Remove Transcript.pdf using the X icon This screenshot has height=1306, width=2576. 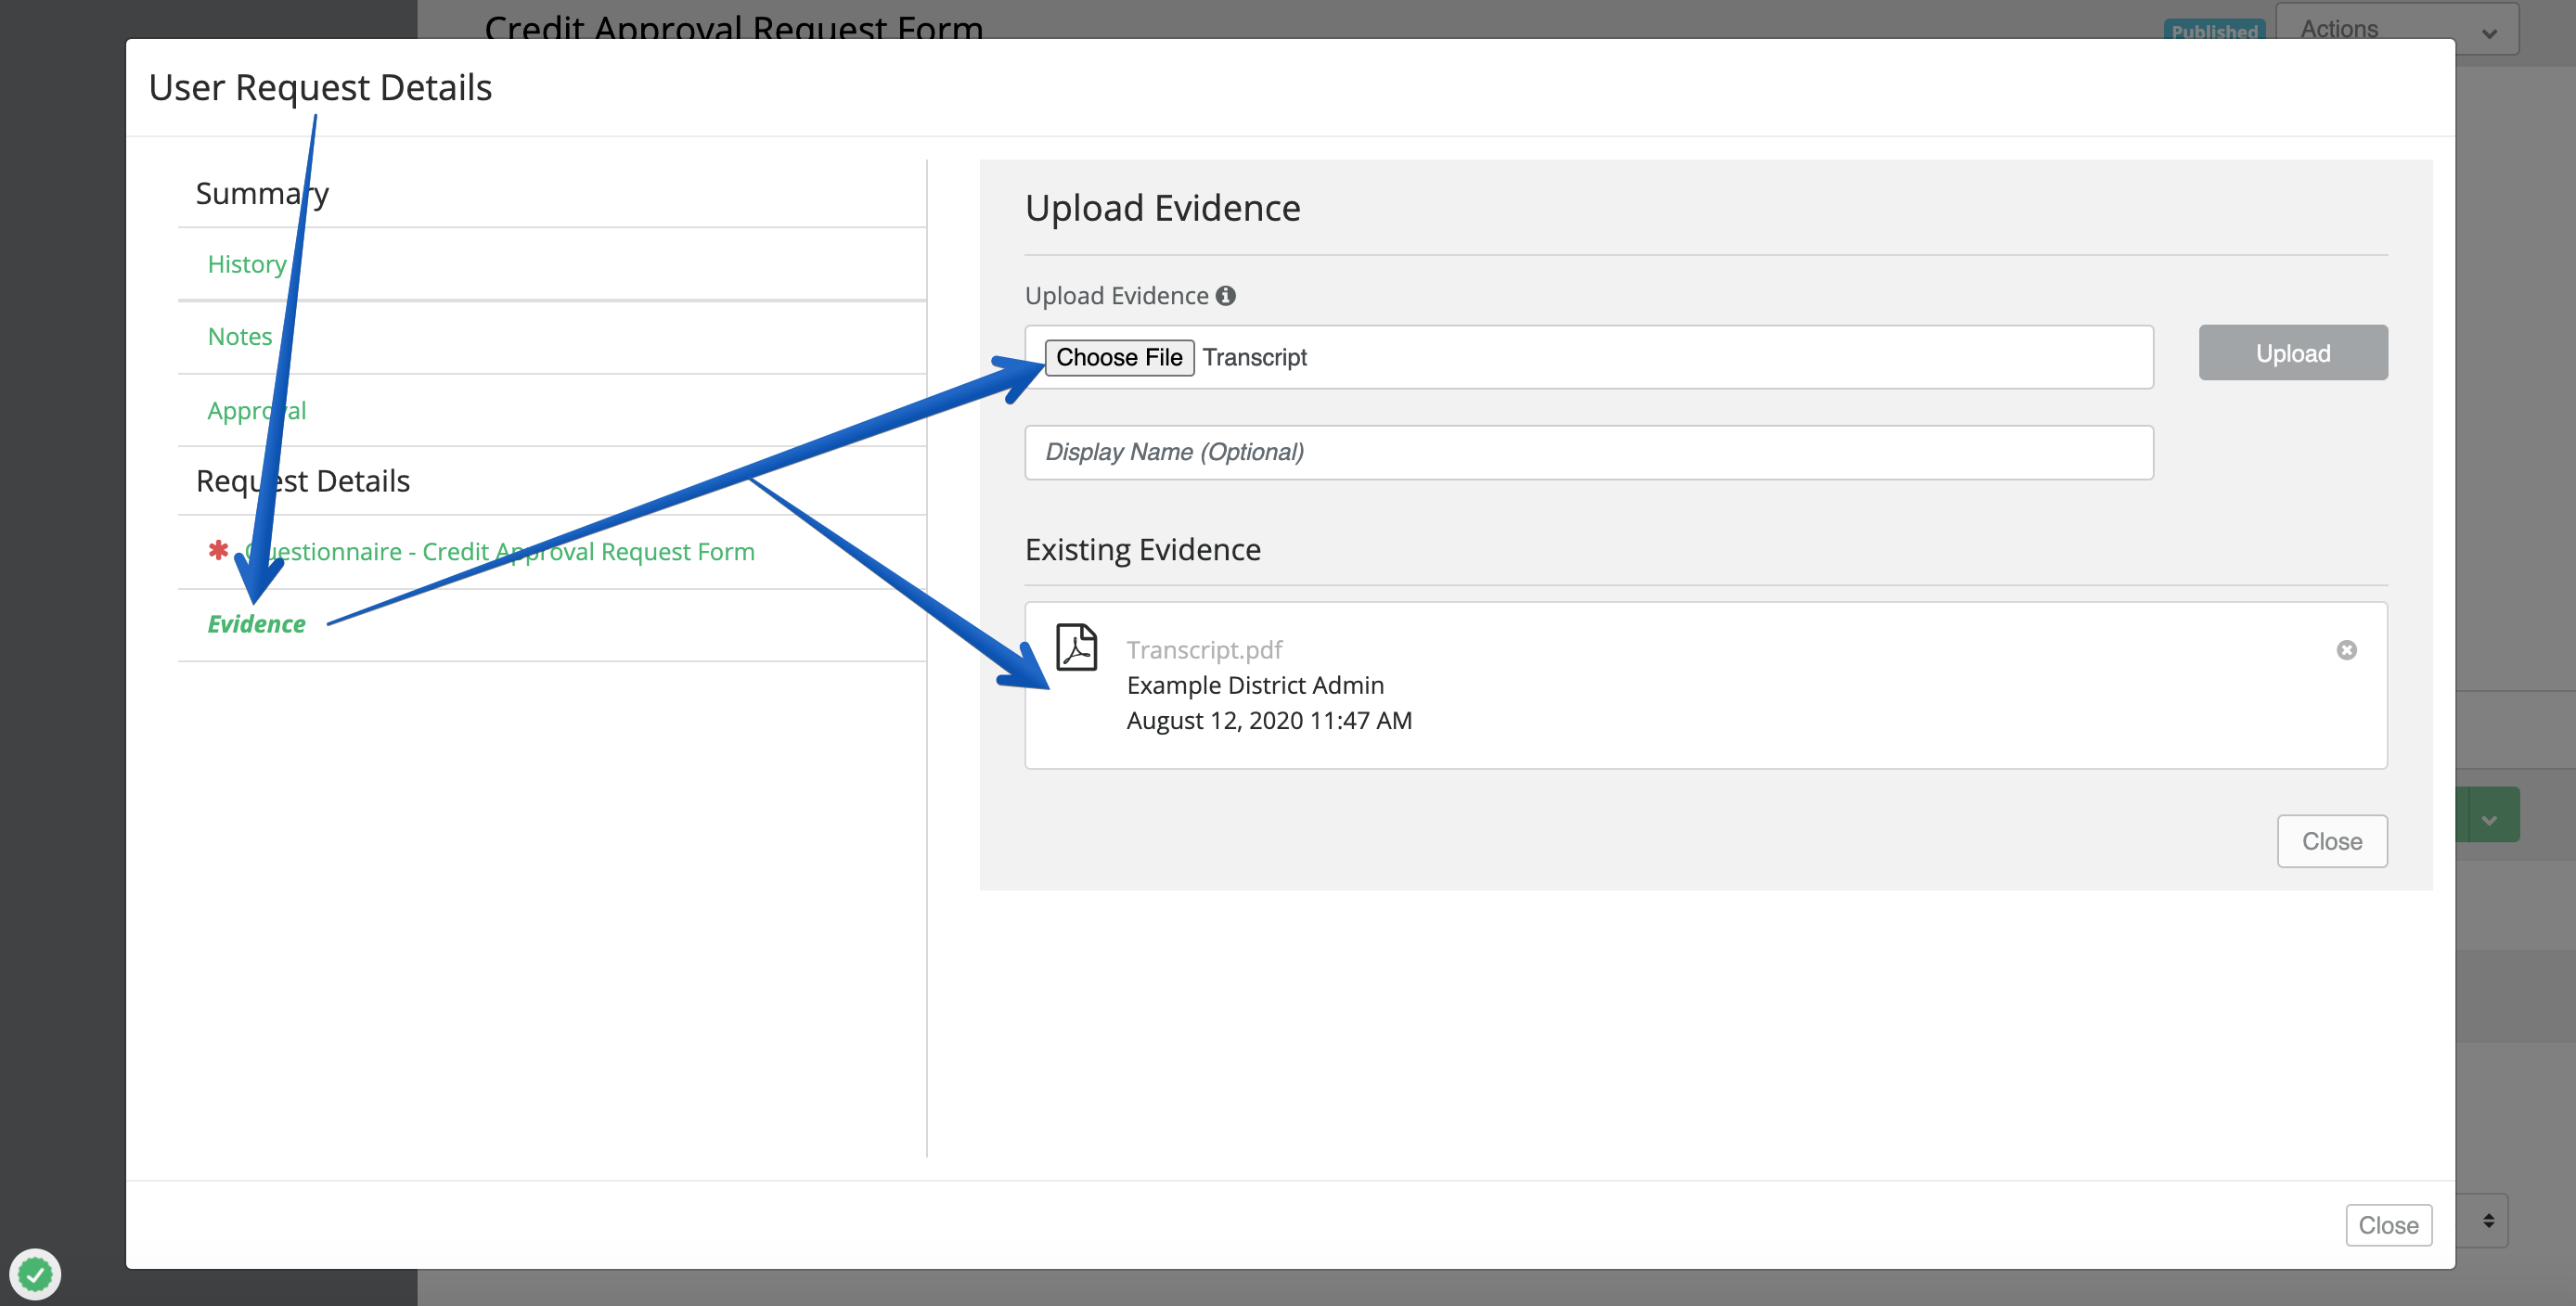[2346, 650]
